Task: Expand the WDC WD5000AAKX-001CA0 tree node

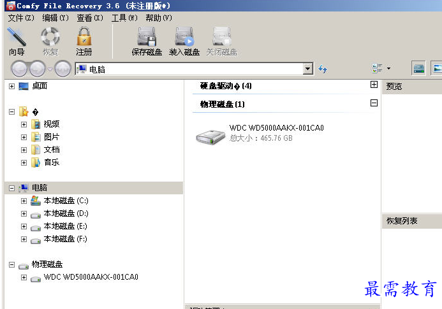Action: click(x=24, y=277)
